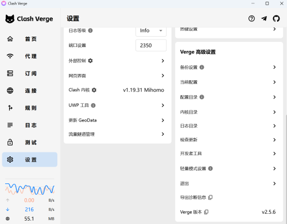Click the 端口设置 field showing 2350
The width and height of the screenshot is (287, 224).
coord(151,45)
